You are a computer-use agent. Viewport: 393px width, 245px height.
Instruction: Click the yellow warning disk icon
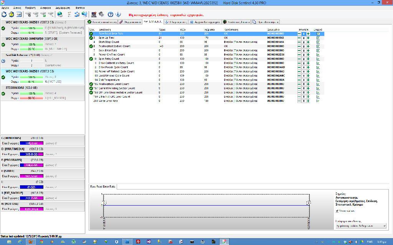(12, 15)
